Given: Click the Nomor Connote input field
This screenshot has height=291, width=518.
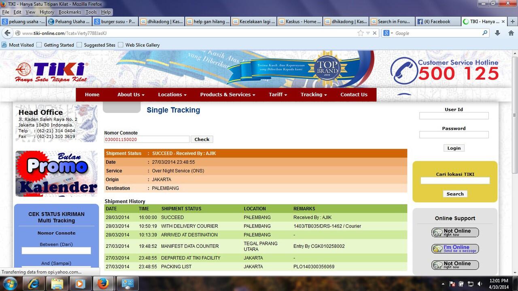Looking at the screenshot, I should click(x=146, y=139).
